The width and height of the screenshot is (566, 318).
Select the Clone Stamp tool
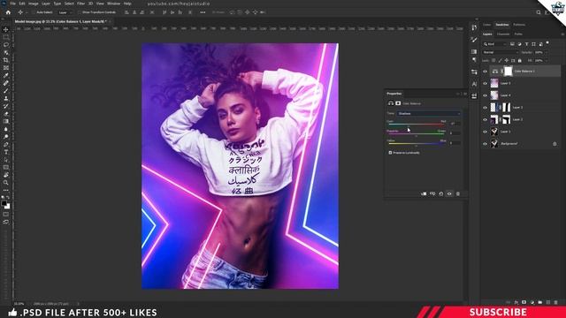6,98
